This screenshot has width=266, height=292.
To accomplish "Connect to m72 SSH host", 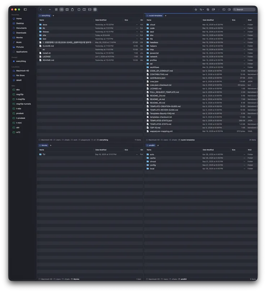I will [18, 132].
